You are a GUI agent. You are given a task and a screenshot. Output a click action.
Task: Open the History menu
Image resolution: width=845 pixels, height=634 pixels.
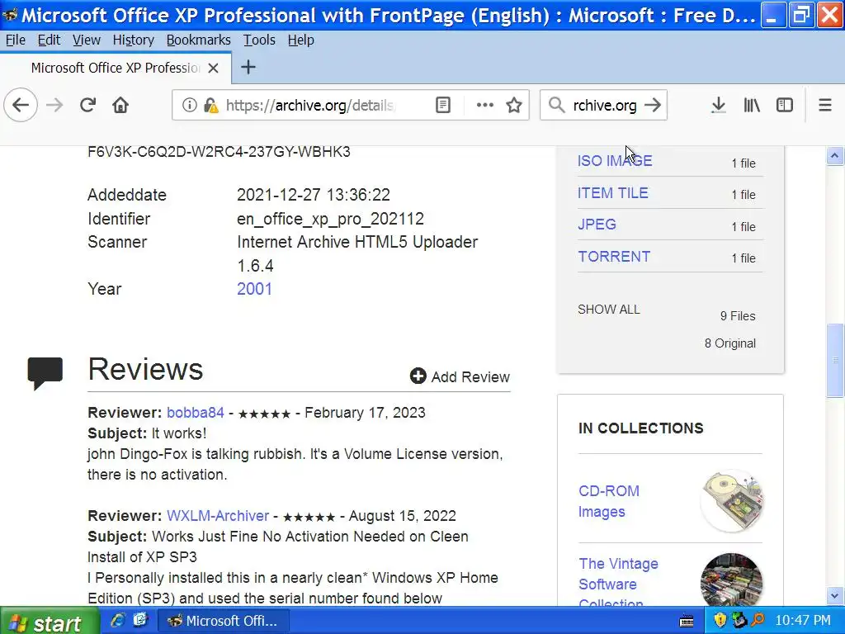point(133,40)
